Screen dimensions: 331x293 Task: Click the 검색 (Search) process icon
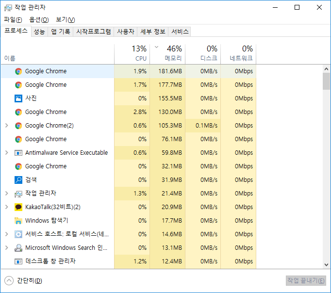[x=18, y=180]
